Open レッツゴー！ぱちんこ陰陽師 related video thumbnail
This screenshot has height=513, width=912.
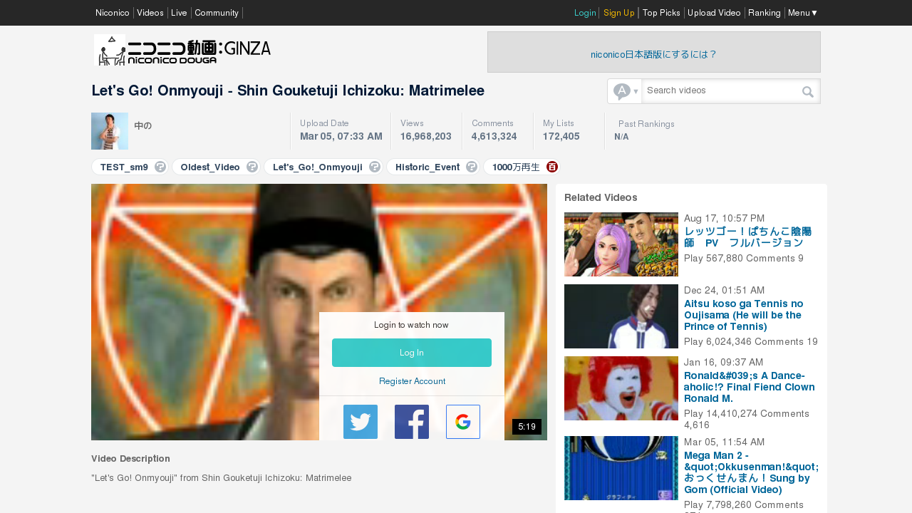621,244
